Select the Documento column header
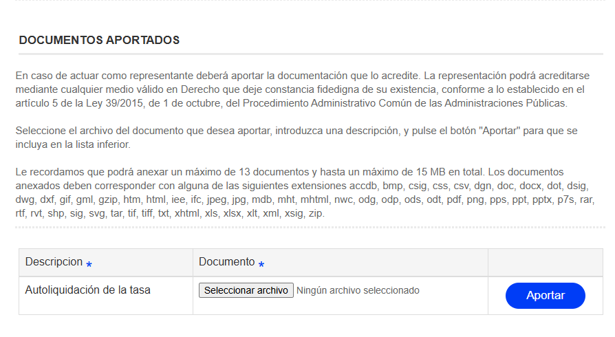615x337 pixels. coord(226,262)
